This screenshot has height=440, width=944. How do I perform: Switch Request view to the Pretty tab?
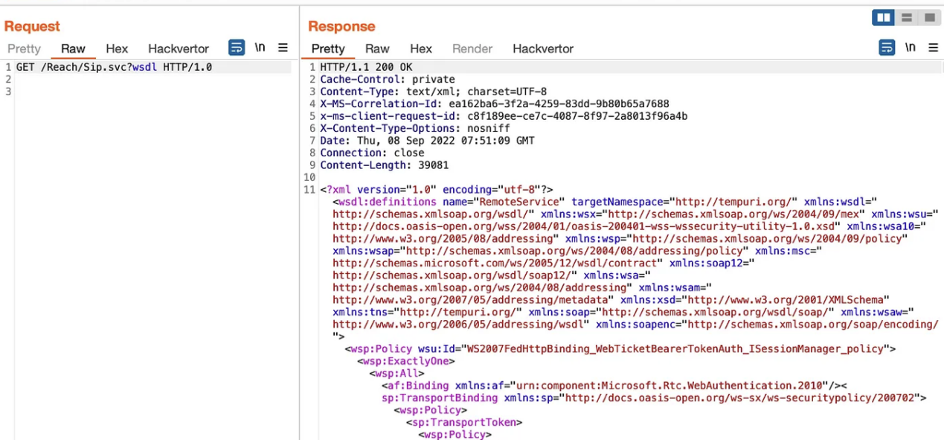click(x=24, y=48)
